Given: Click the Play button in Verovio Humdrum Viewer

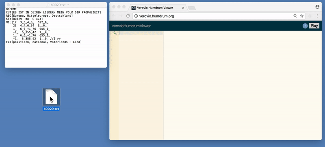Looking at the screenshot, I should [314, 26].
